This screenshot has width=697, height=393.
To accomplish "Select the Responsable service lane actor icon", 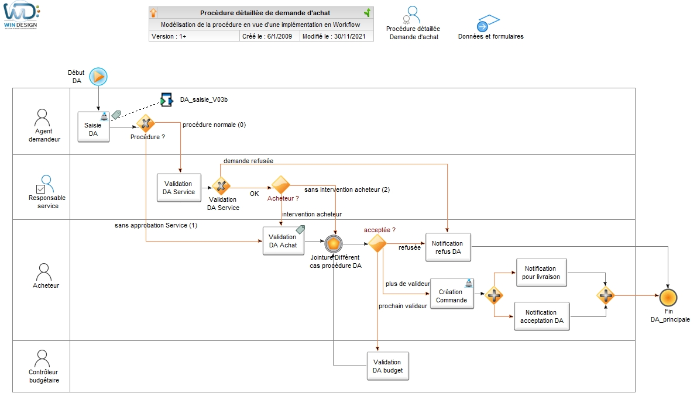I will [x=46, y=184].
